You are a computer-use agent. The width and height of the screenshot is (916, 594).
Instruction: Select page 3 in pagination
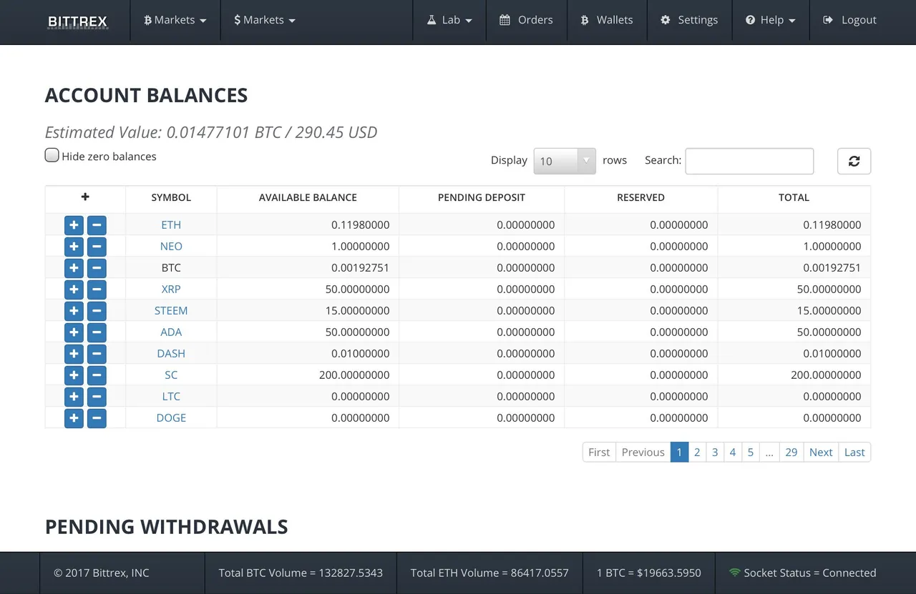click(715, 452)
